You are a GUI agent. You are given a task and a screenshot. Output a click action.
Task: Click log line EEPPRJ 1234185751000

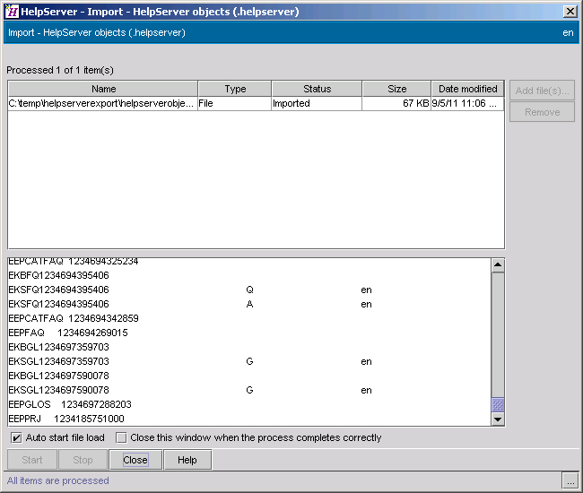point(66,419)
